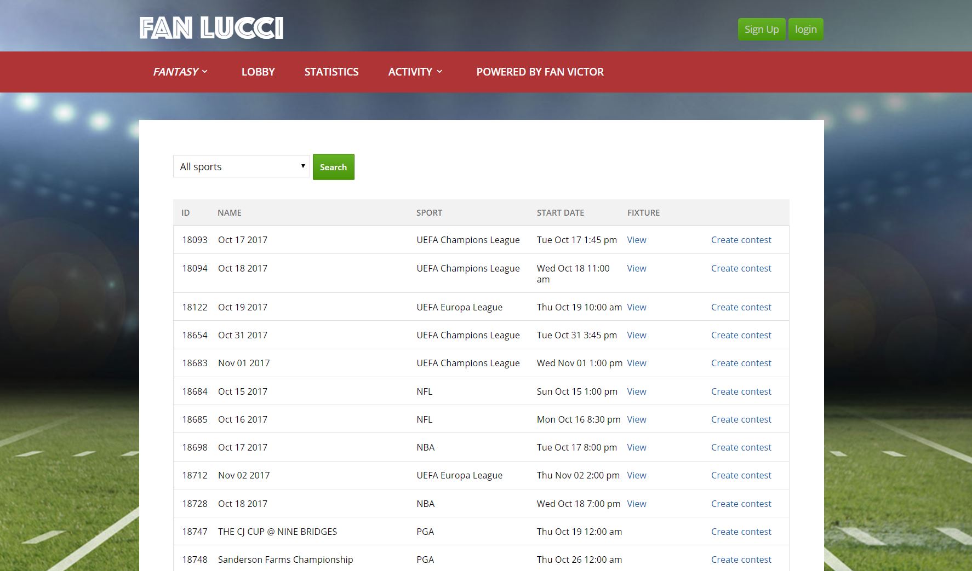View fixture for ID 18683
The height and width of the screenshot is (571, 972).
point(637,363)
